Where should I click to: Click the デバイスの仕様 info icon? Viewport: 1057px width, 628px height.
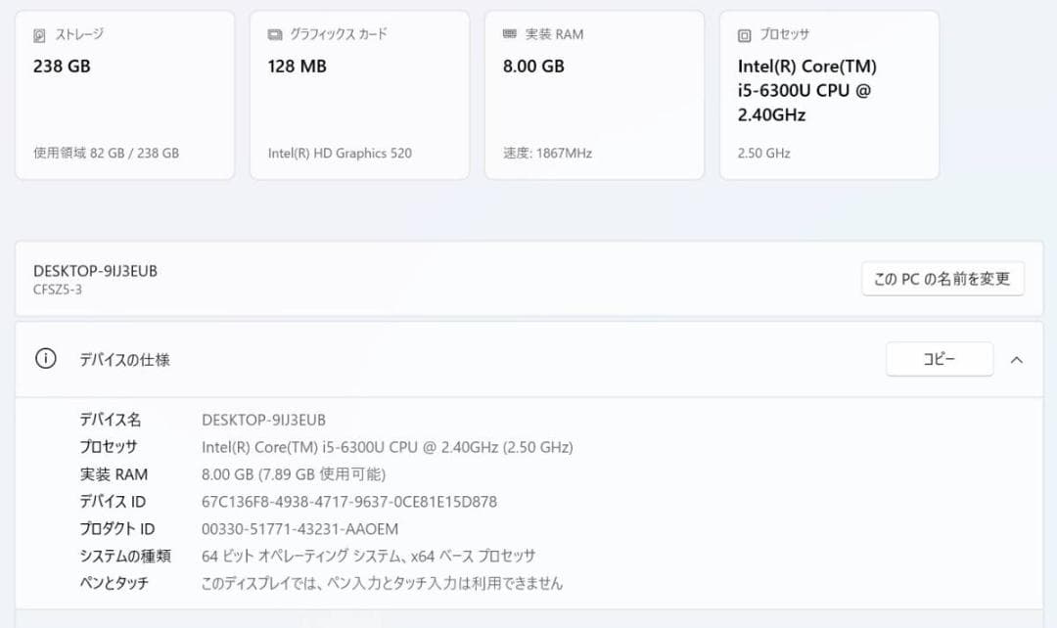tap(45, 359)
